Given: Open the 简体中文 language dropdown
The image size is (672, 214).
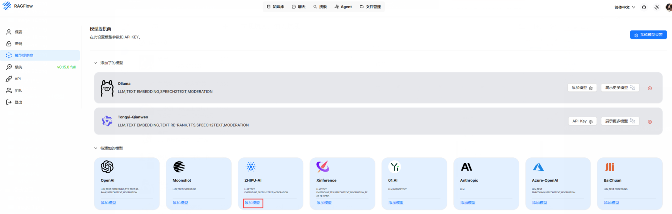Looking at the screenshot, I should tap(624, 7).
